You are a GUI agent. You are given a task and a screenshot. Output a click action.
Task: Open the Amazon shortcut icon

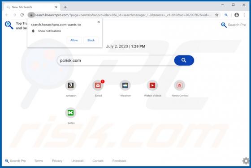(71, 85)
